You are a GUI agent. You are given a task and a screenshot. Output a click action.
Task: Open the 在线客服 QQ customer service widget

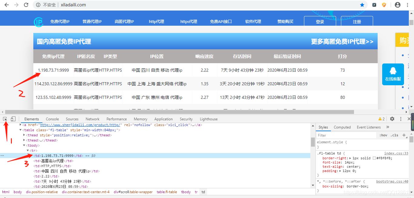pos(393,74)
